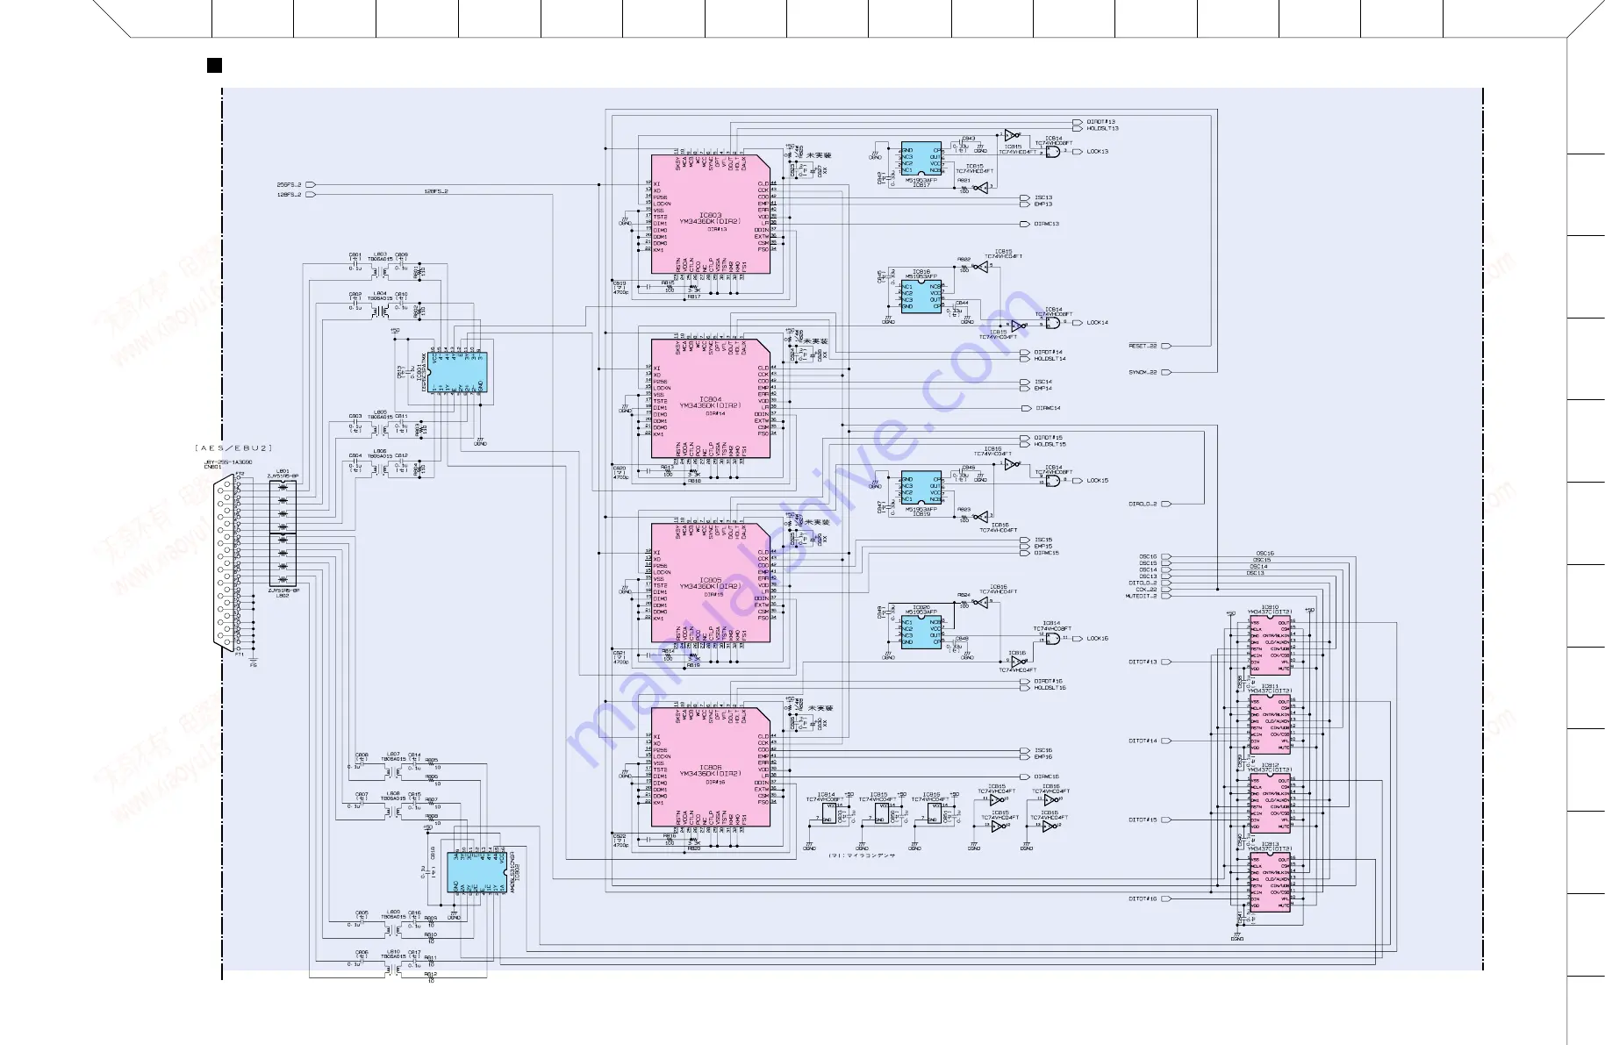Viewport: 1605px width, 1045px height.
Task: Click the 'HOLDSLT16' signal label
Action: (1050, 688)
